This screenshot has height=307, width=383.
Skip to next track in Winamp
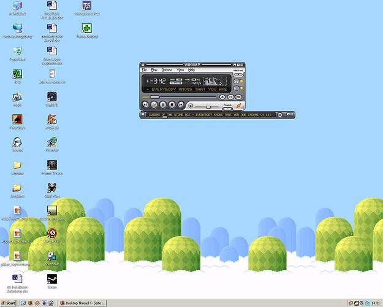click(181, 105)
